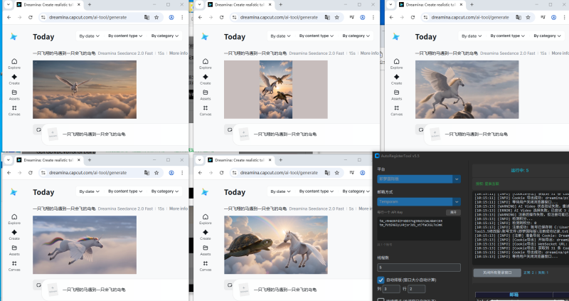Click the reference image placeholder in the top-left prompt box
This screenshot has width=569, height=301.
[53, 134]
